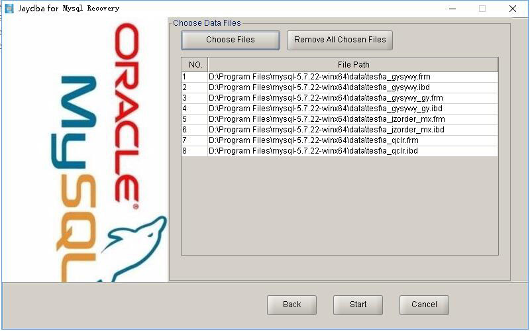The width and height of the screenshot is (530, 331).
Task: Click row number 3 cell
Action: point(195,98)
